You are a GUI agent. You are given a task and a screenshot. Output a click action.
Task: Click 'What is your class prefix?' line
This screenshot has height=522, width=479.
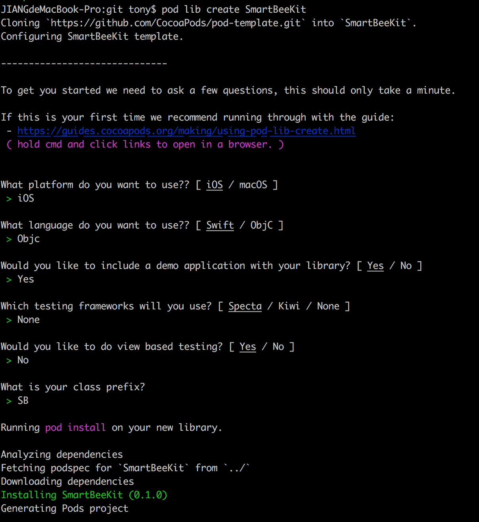pyautogui.click(x=73, y=387)
